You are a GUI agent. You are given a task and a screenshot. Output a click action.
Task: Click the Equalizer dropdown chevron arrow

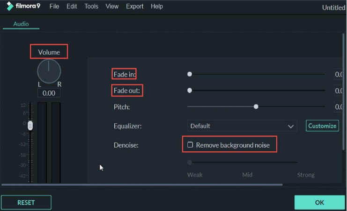[x=290, y=127]
